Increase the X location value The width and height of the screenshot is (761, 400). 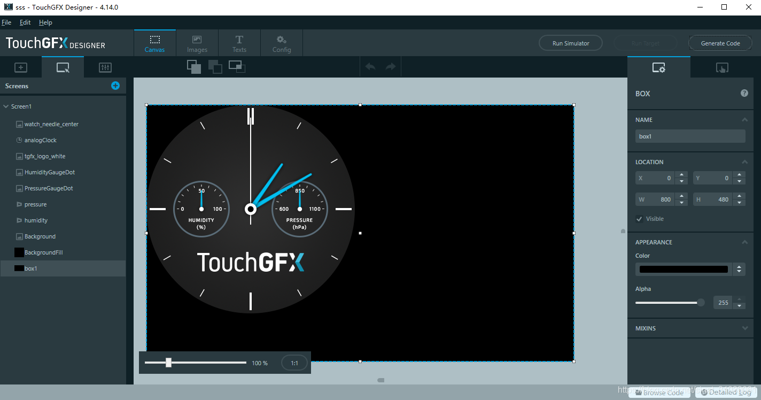click(x=681, y=175)
